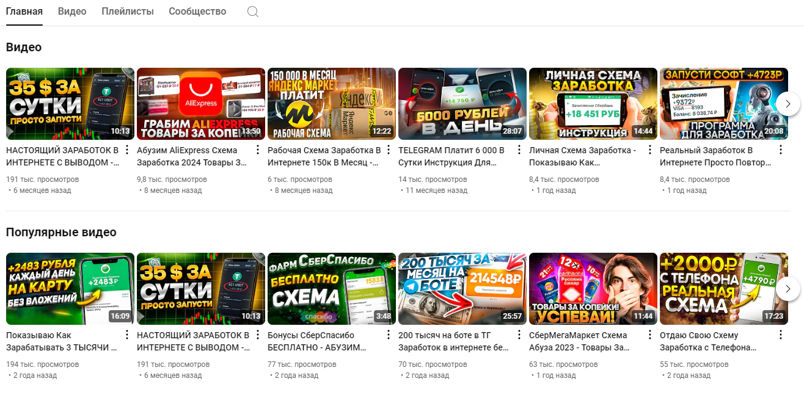Open the +2000₽ с телефона thumbnail
804x395 pixels.
click(724, 289)
